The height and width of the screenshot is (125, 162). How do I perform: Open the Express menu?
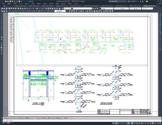point(76,4)
